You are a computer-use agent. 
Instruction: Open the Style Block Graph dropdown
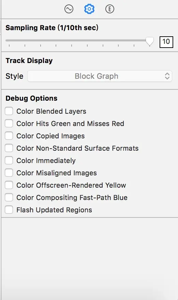click(100, 76)
